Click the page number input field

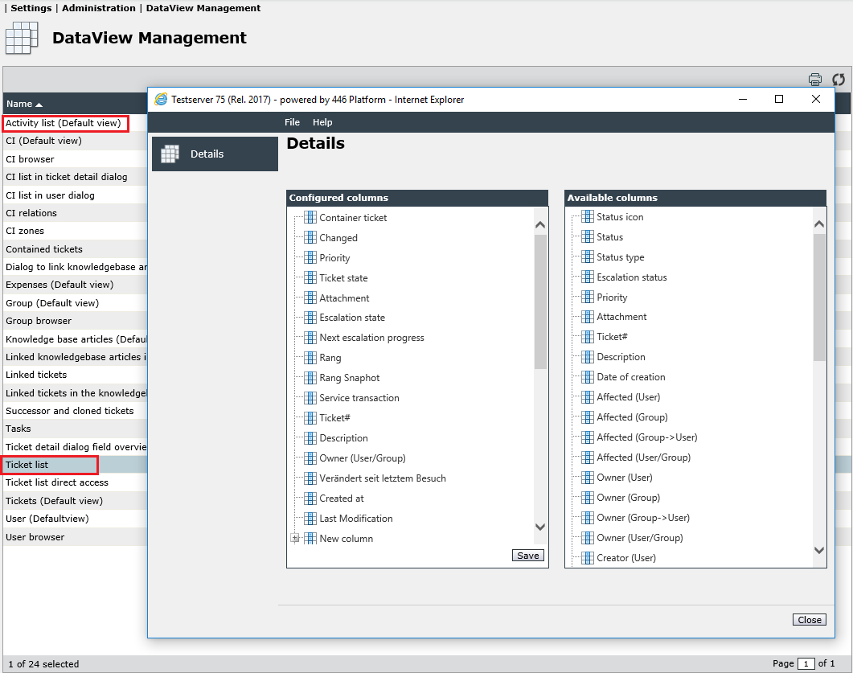(x=806, y=663)
